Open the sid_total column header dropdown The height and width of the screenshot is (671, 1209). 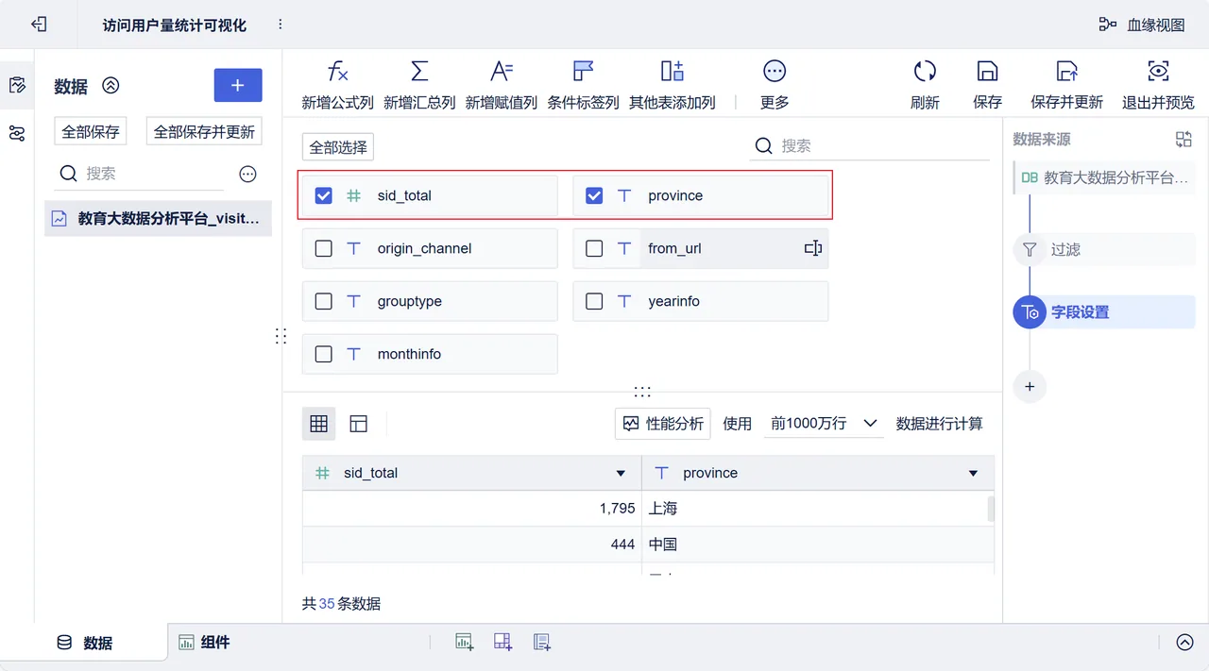point(621,473)
